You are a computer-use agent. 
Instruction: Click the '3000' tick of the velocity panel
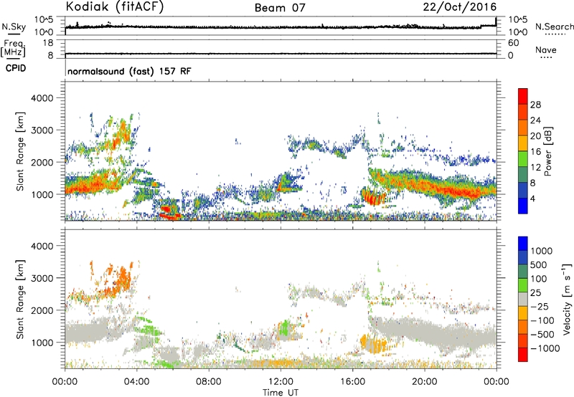42,278
